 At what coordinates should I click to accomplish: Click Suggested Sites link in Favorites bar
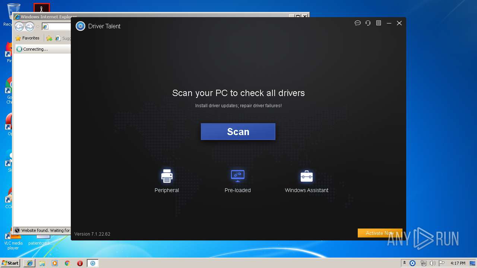[63, 38]
